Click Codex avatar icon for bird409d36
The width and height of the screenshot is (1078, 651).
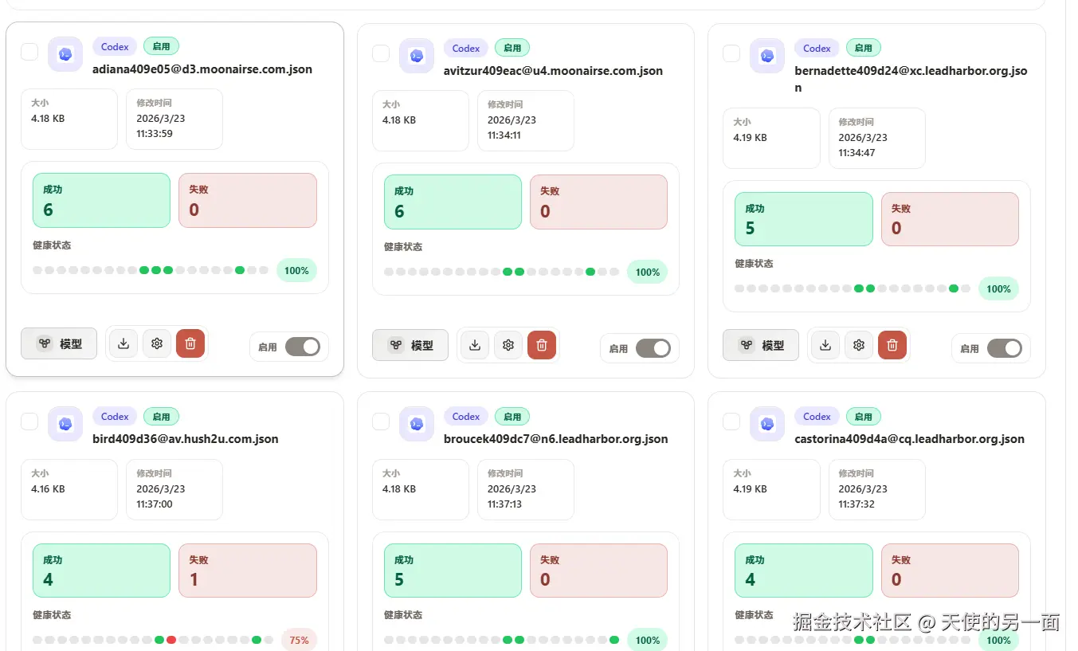coord(65,423)
